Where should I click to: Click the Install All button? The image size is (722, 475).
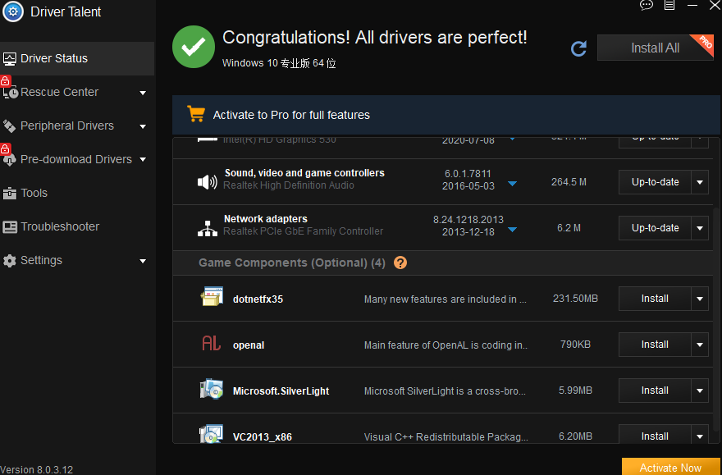pyautogui.click(x=656, y=48)
